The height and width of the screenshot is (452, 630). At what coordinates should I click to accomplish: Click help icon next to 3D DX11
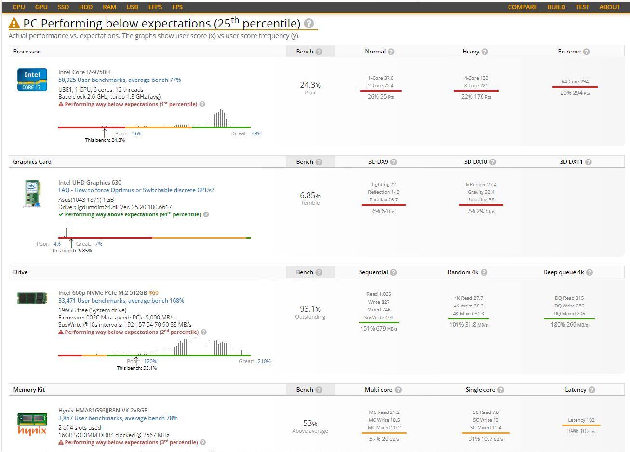(x=588, y=162)
